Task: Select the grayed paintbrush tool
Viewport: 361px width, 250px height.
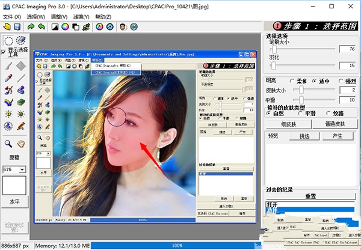Action: tap(8, 66)
